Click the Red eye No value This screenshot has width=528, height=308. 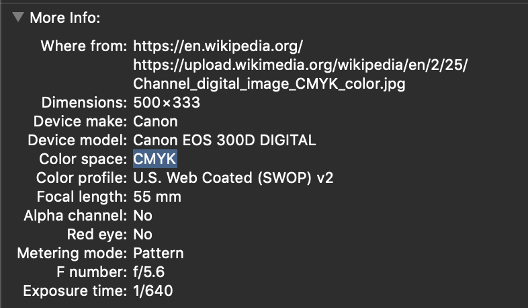tap(143, 235)
